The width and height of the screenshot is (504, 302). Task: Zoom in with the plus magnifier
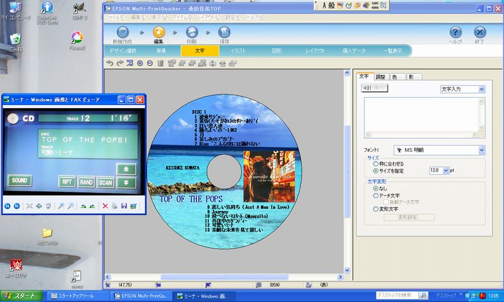(140, 63)
